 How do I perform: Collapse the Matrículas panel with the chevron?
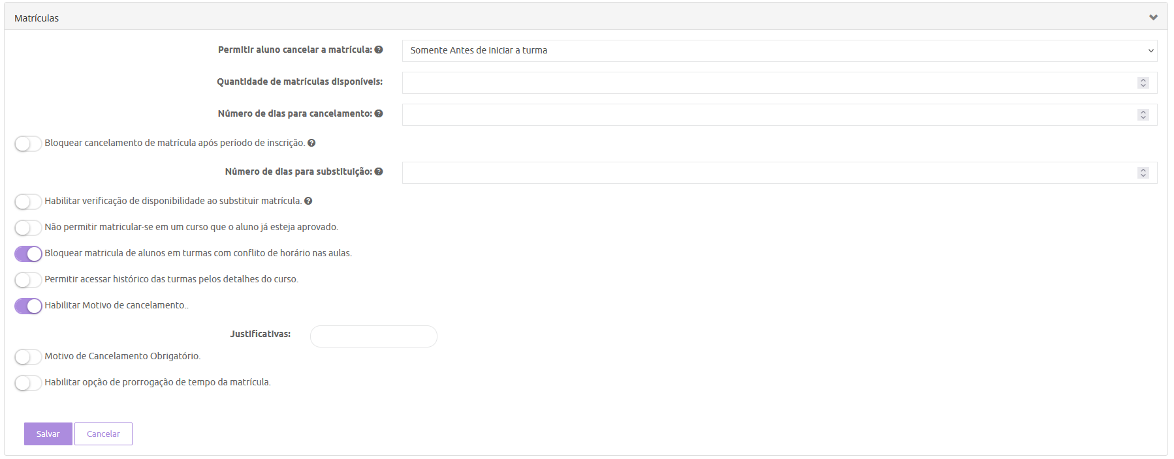1153,18
